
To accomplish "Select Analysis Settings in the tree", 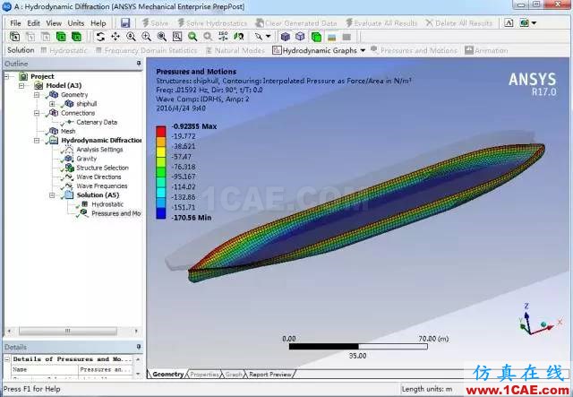I will point(99,150).
